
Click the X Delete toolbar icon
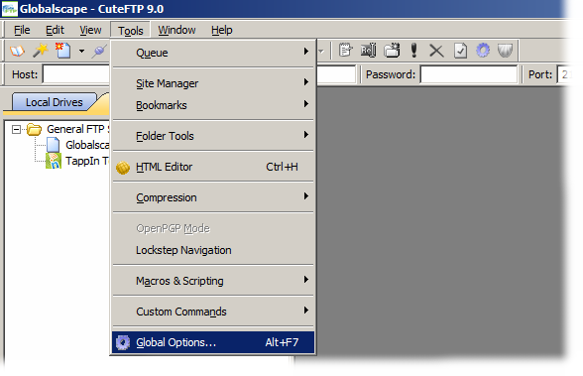tap(436, 51)
